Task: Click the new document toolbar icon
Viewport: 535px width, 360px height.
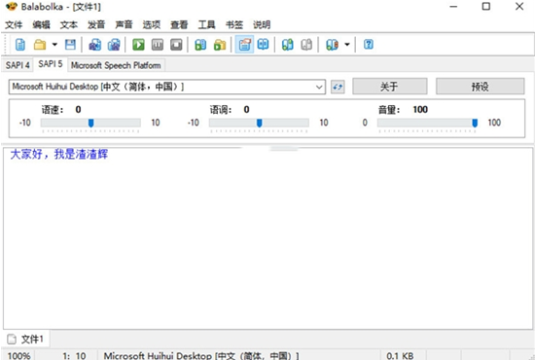Action: pyautogui.click(x=20, y=45)
